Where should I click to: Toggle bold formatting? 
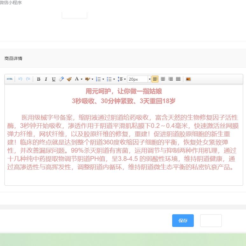pos(39,79)
